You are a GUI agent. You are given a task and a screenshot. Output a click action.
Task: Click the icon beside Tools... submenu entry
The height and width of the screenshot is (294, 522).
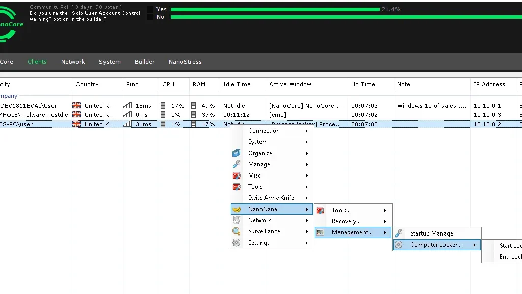[x=320, y=210]
